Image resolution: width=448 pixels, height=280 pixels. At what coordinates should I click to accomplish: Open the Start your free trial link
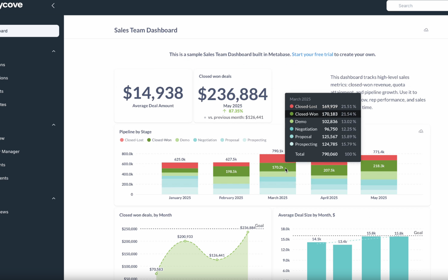pyautogui.click(x=312, y=54)
